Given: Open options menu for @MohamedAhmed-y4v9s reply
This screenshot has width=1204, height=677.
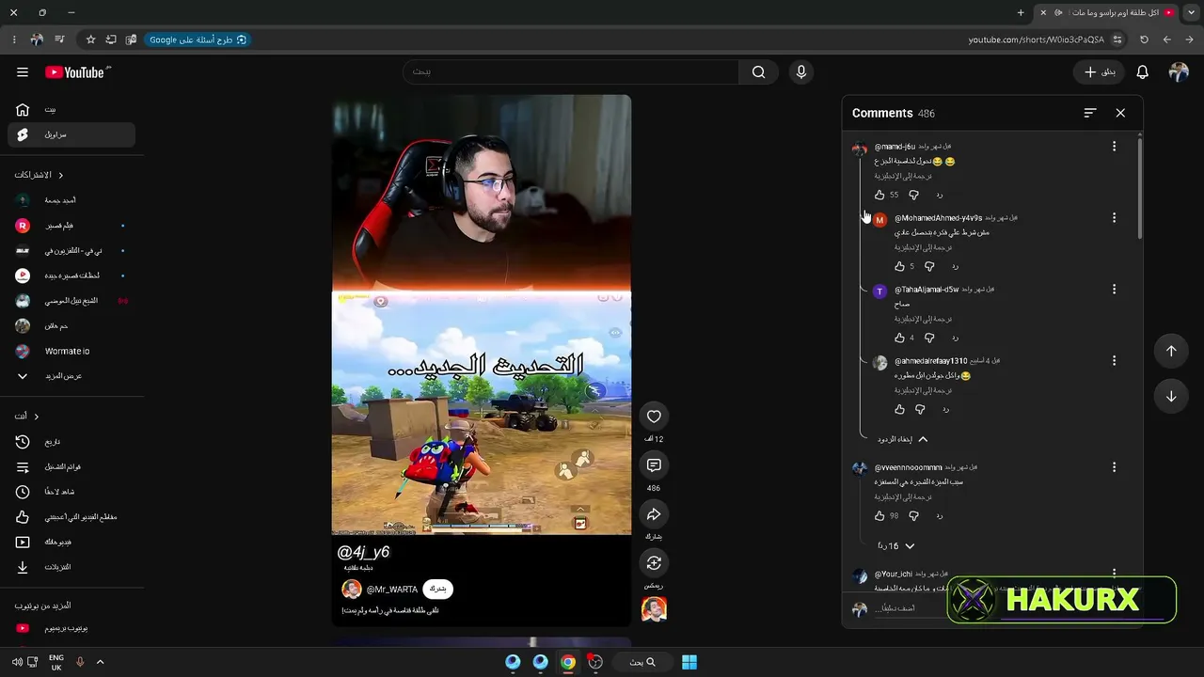Looking at the screenshot, I should (x=1114, y=218).
